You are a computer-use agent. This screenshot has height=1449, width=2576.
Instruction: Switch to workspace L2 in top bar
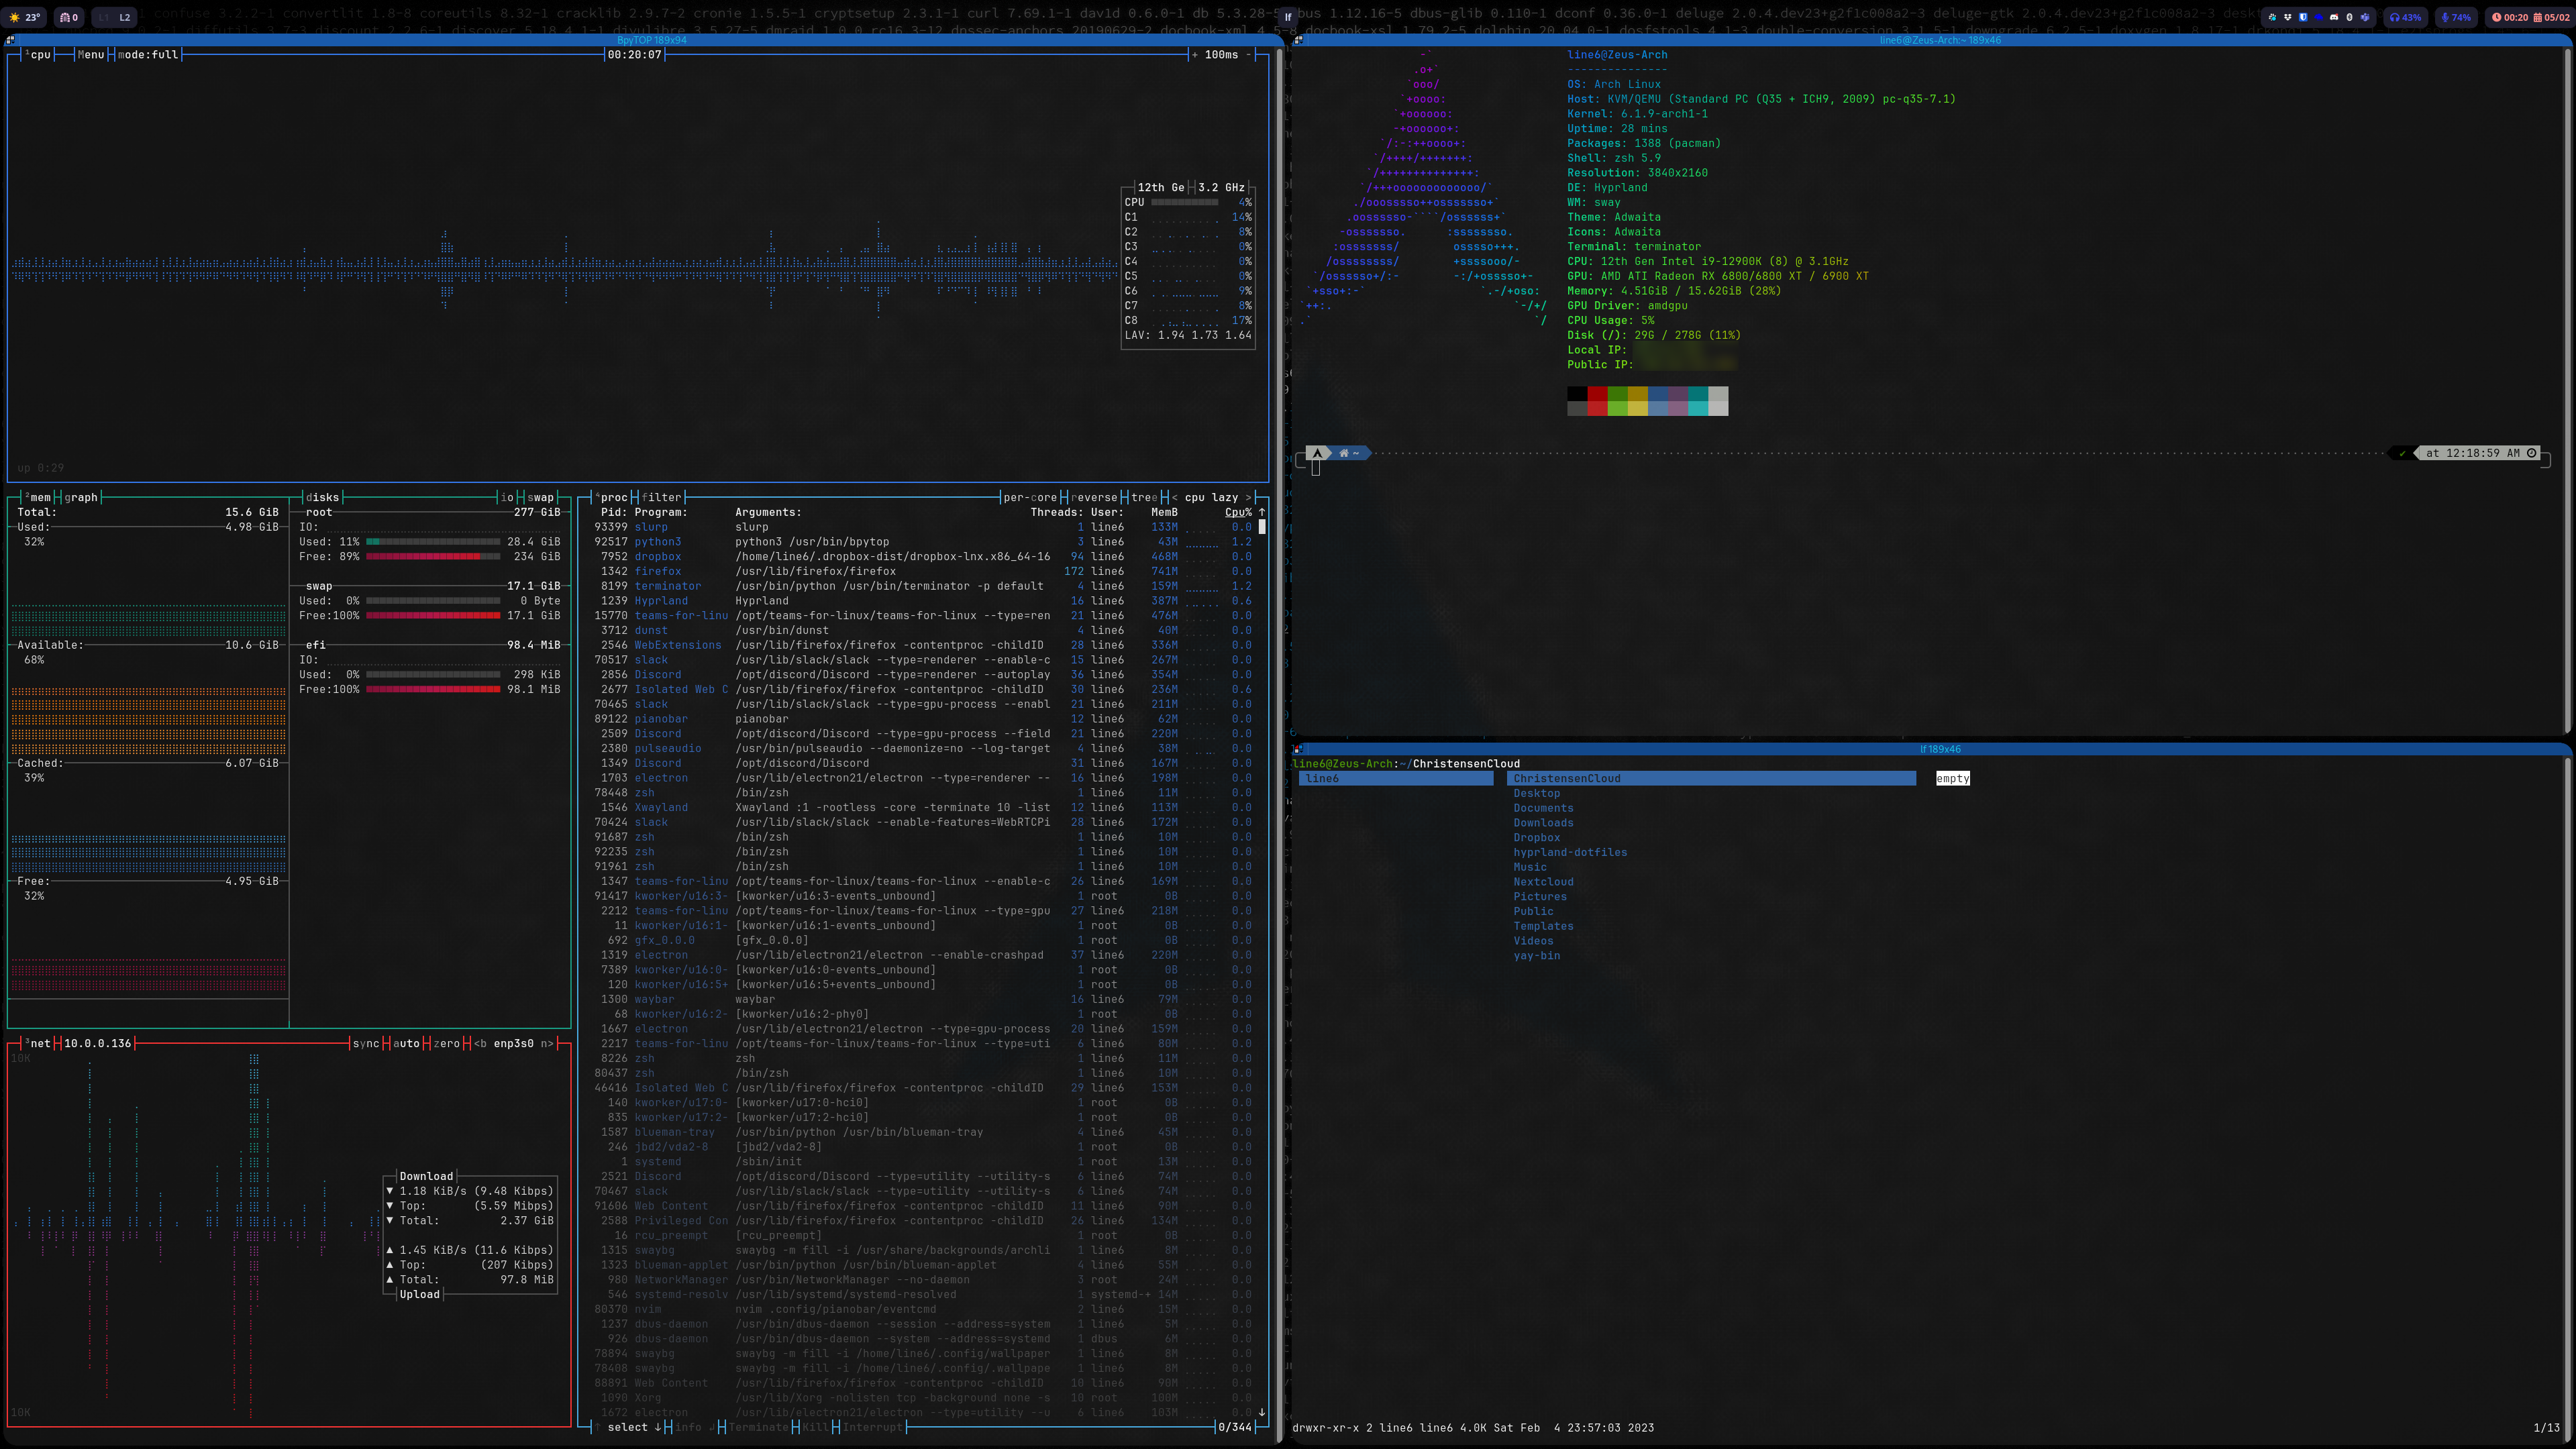[x=125, y=17]
